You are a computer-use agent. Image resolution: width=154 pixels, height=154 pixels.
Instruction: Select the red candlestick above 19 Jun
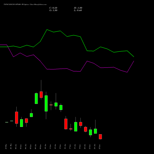click(81, 124)
